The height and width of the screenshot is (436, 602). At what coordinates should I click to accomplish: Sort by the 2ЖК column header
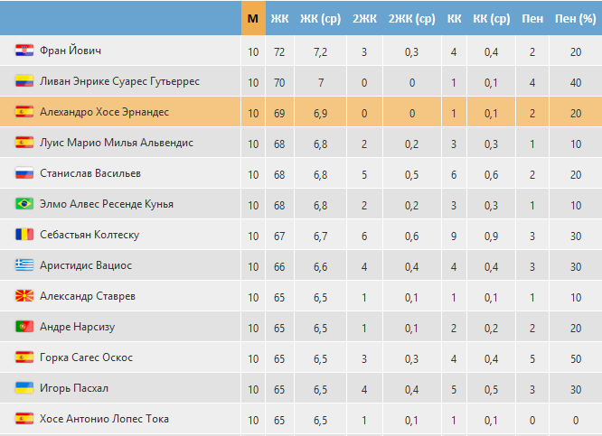365,18
